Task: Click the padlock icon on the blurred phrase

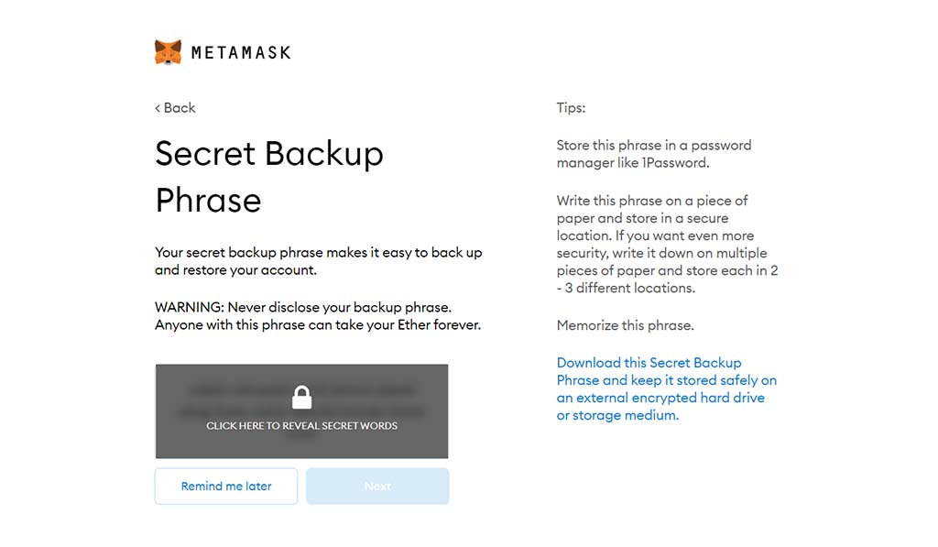Action: coord(301,399)
